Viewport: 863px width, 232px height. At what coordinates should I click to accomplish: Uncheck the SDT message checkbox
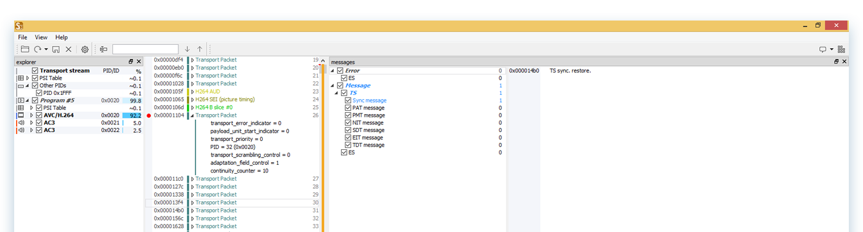[348, 130]
